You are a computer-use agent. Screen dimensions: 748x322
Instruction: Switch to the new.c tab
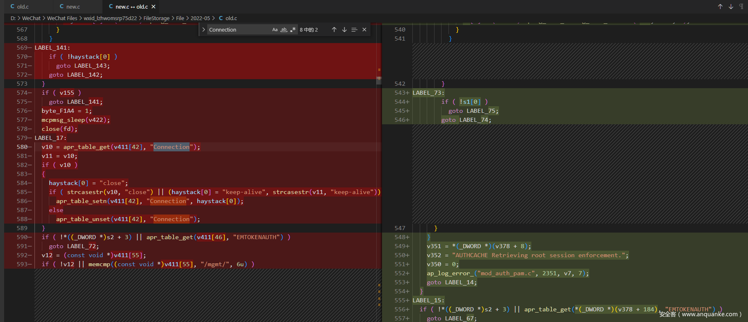pyautogui.click(x=73, y=7)
